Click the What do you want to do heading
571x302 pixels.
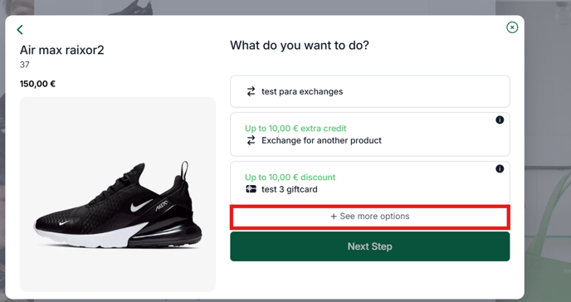[x=300, y=46]
